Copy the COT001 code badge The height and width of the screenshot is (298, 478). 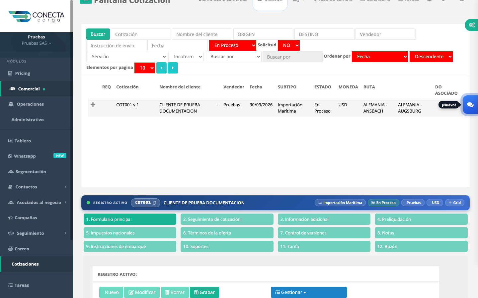(x=145, y=203)
